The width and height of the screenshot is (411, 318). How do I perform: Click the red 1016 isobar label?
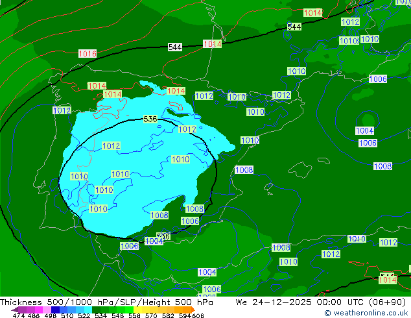click(88, 53)
